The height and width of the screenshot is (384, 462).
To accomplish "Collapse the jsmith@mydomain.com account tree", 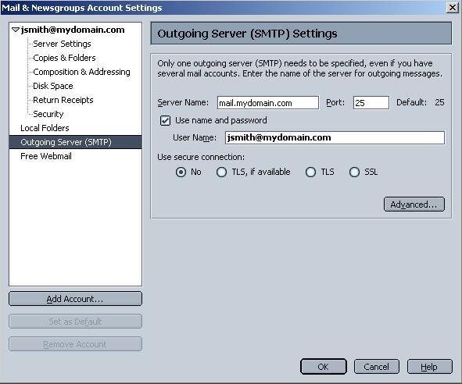I will click(x=16, y=30).
